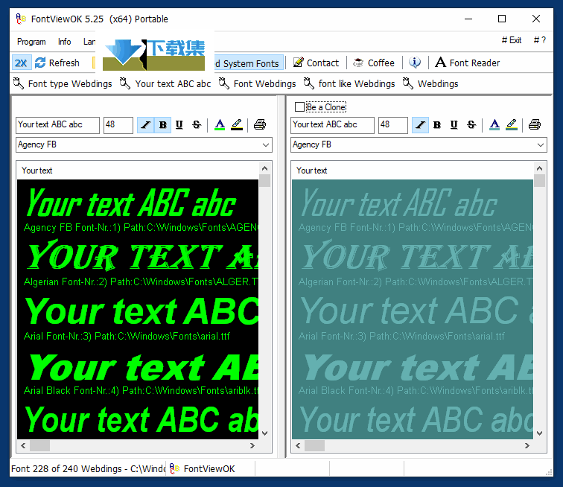563x487 pixels.
Task: Pick background highlight color in left pane
Action: click(x=237, y=125)
